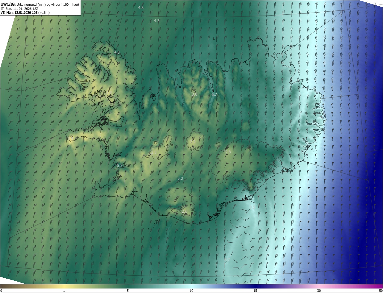The height and width of the screenshot is (293, 383).
Task: Click the 6.7 precipitation label
Action: coord(214,94)
